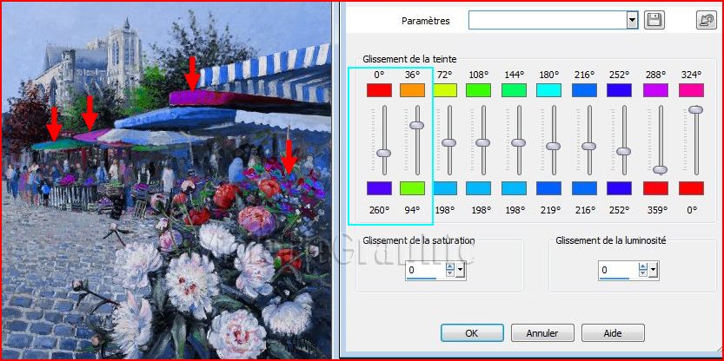The width and height of the screenshot is (724, 361).
Task: Click the OK button
Action: (472, 332)
